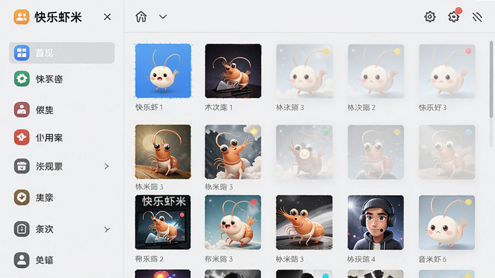
Task: Open the sidebar item labeled beside green gear
Action: [x=49, y=79]
